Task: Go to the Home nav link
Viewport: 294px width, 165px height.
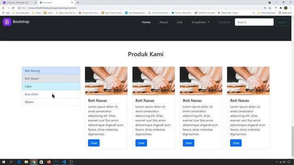Action: coord(146,22)
